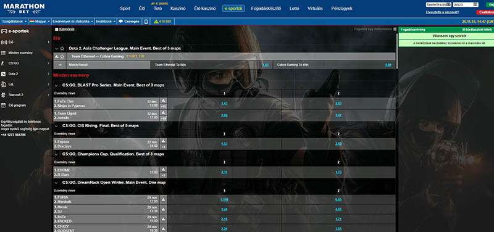Image resolution: width=494 pixels, height=232 pixels.
Task: Star the Dota 2 Asia Challenger League
Action: [x=62, y=49]
